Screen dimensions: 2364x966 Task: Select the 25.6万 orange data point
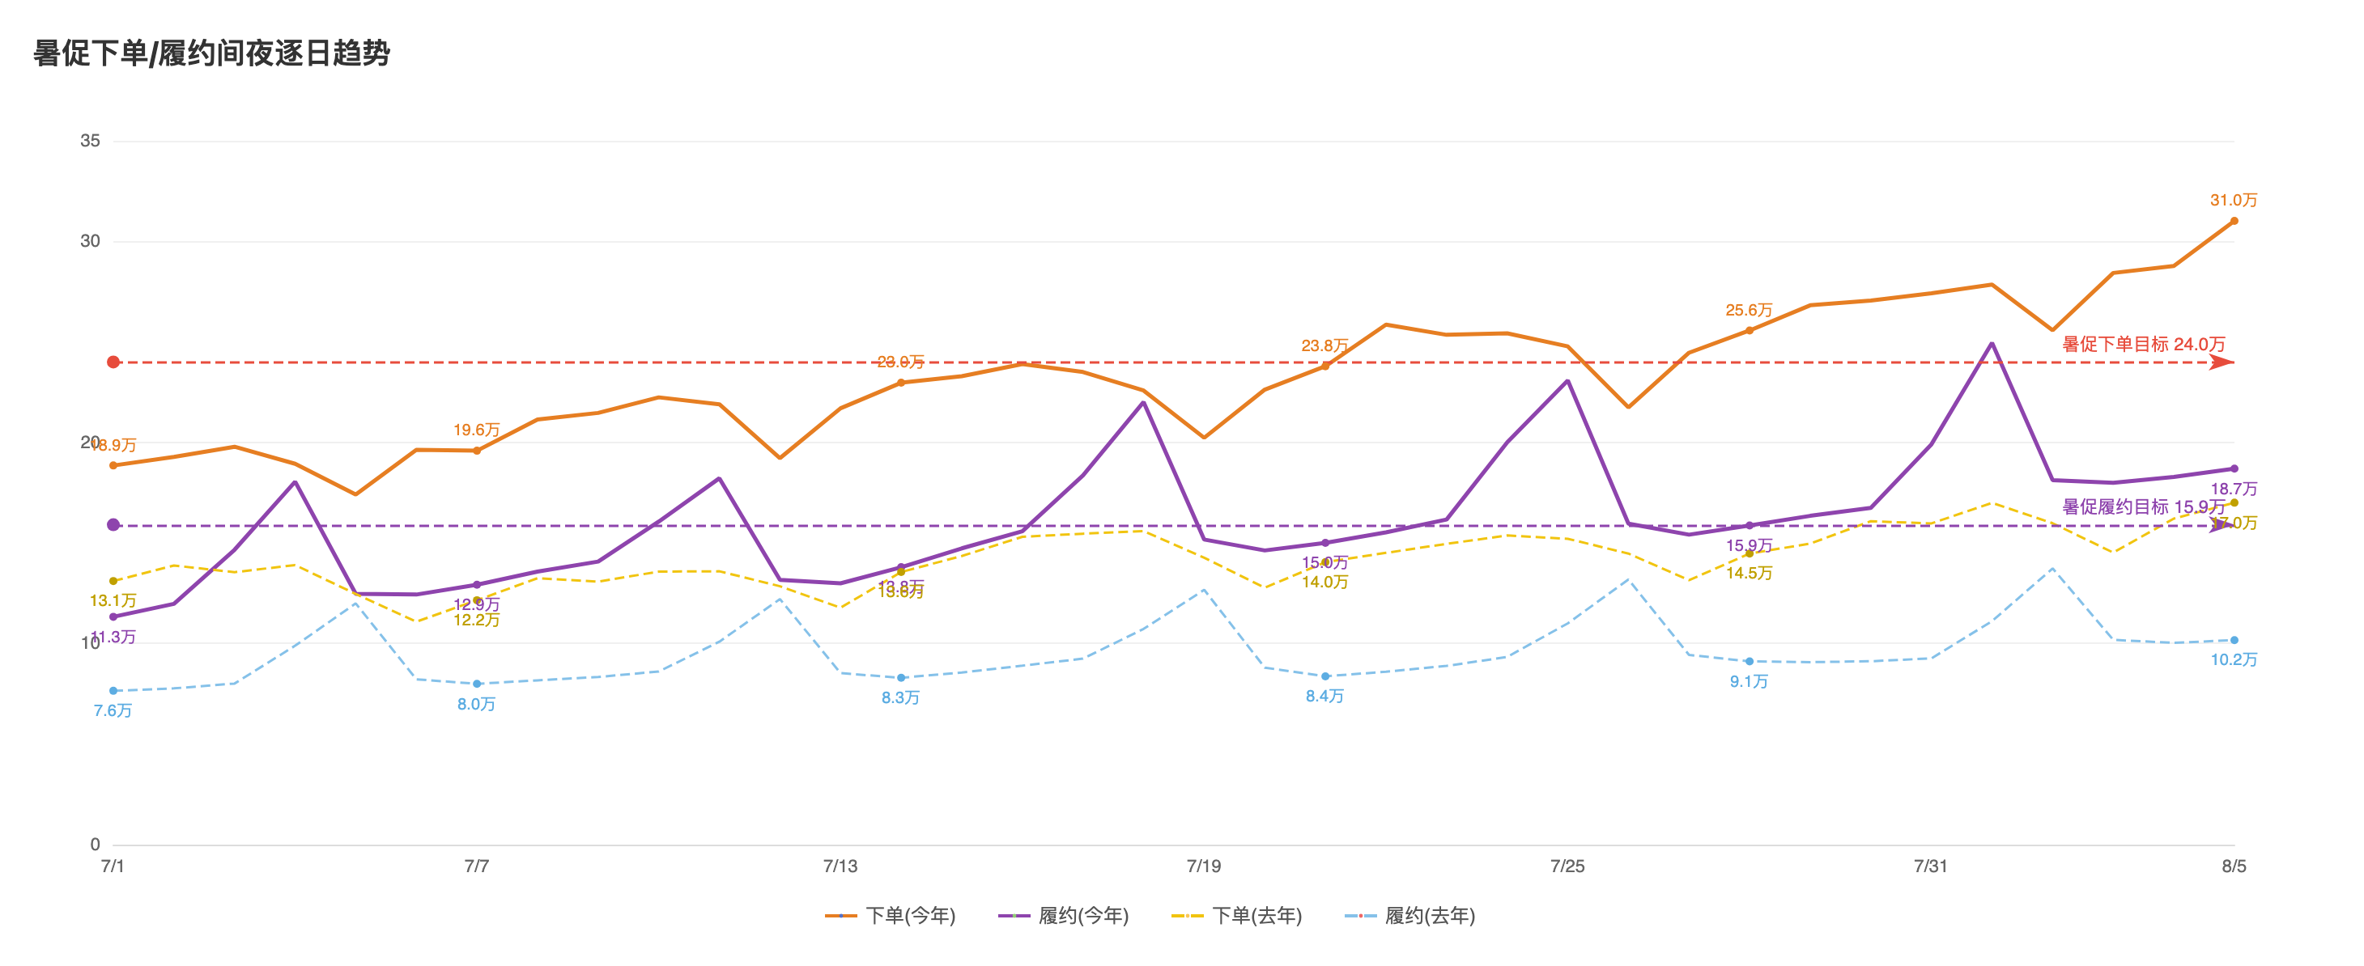point(1750,330)
